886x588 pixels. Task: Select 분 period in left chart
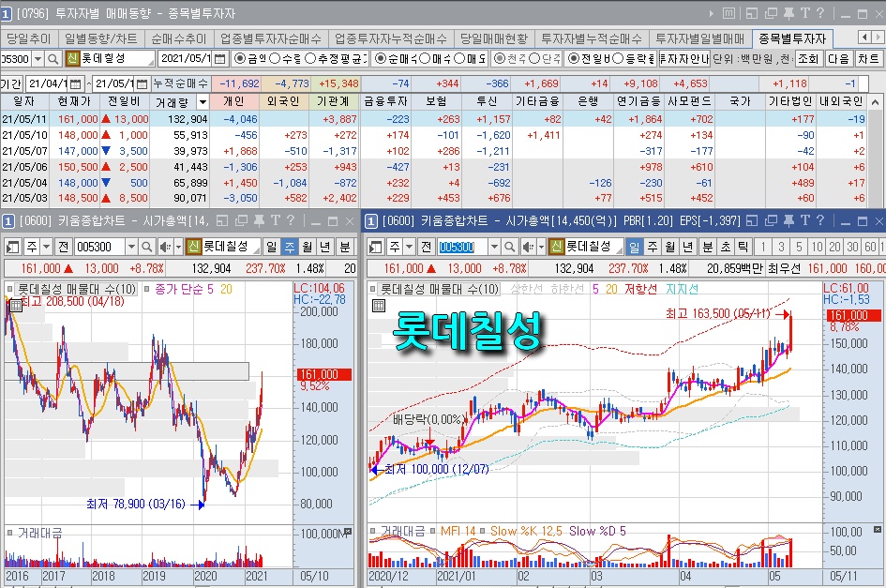(x=344, y=247)
